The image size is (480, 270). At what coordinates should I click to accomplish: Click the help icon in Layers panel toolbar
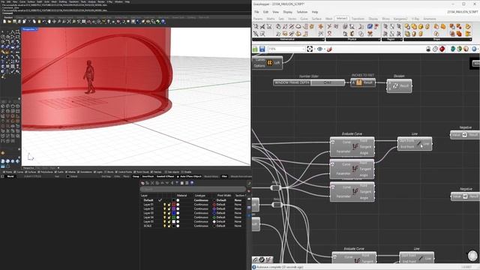(192, 183)
